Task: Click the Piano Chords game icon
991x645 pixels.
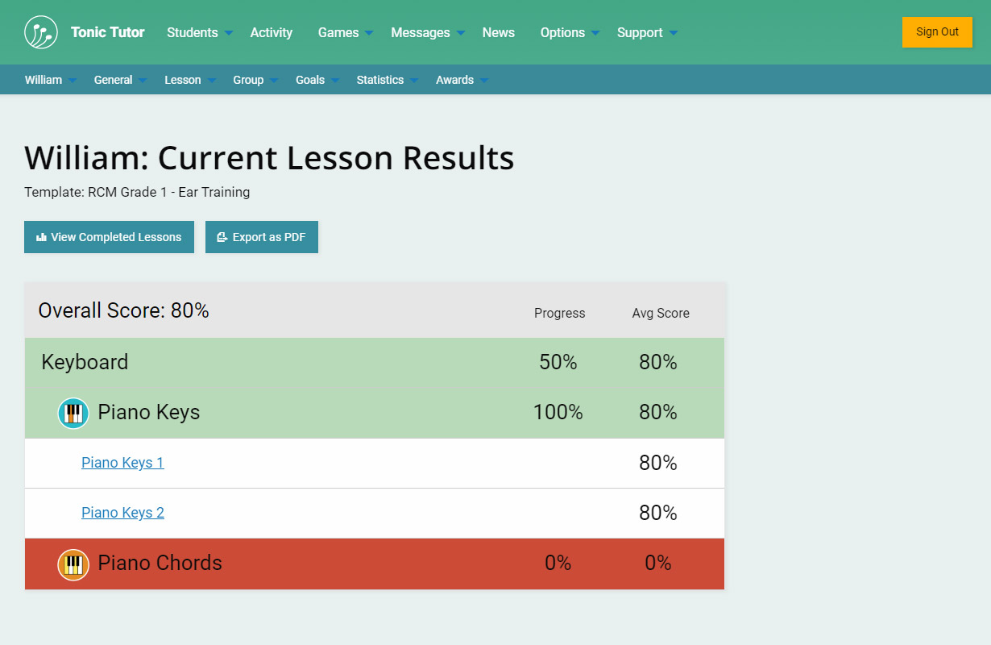Action: coord(73,564)
